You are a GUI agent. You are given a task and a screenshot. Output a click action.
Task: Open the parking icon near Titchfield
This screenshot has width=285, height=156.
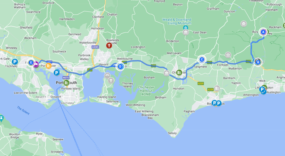tap(15, 61)
